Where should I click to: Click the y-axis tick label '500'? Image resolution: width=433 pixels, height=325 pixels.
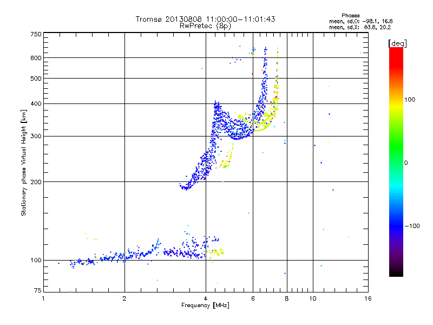(x=36, y=79)
